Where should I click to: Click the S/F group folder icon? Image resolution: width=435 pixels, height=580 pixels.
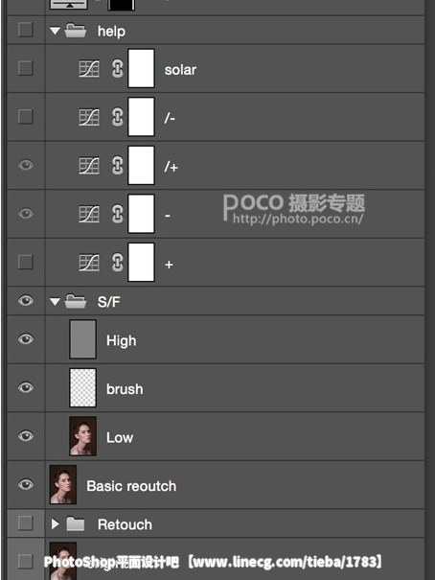click(76, 301)
